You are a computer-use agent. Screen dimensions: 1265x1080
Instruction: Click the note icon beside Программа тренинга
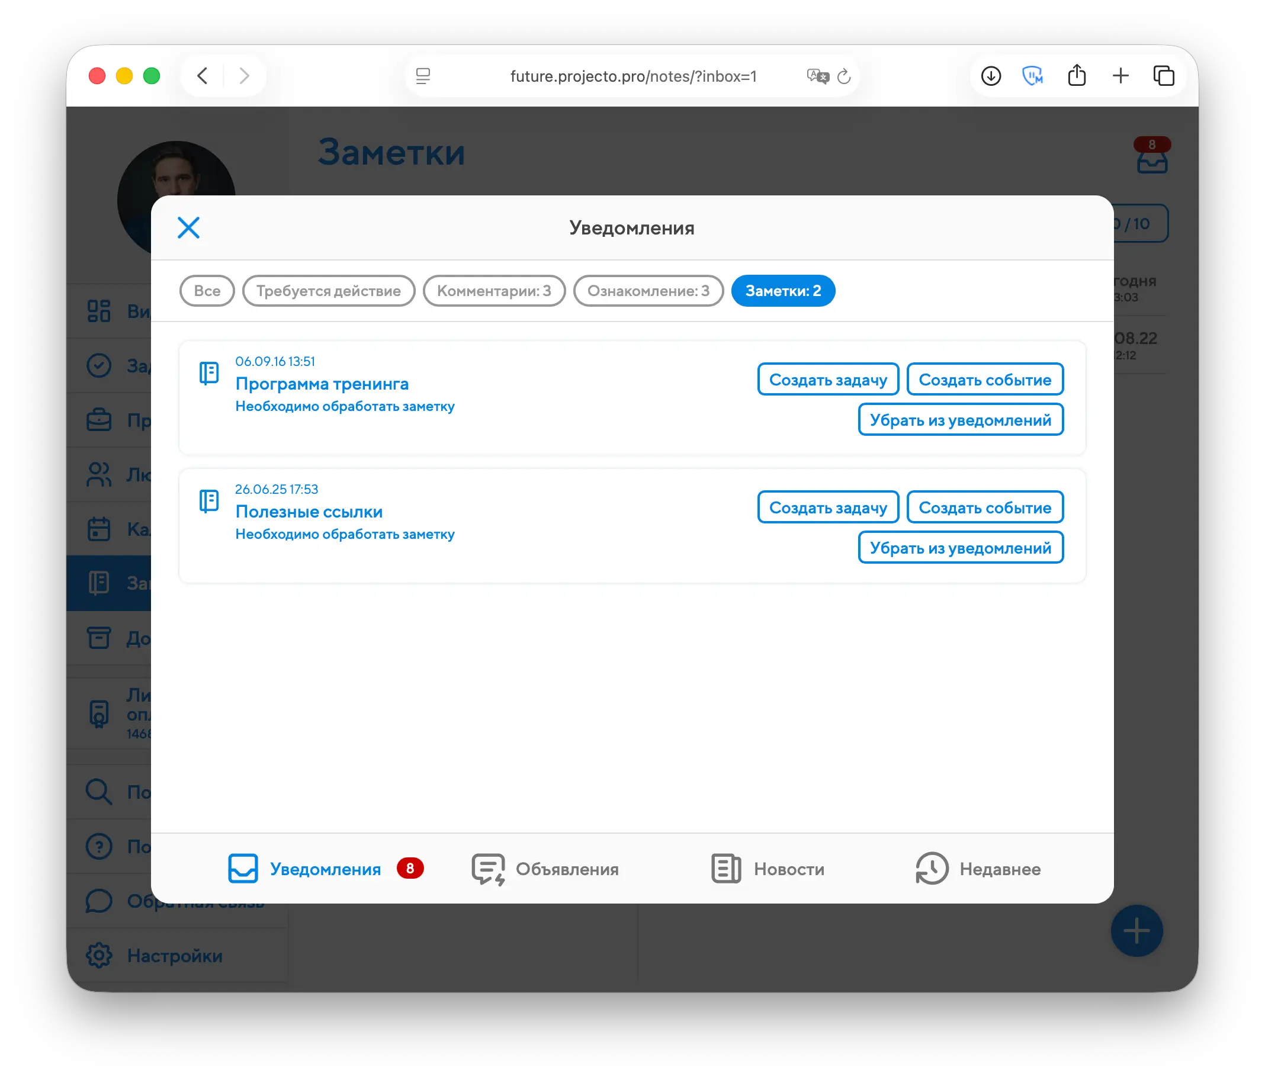[209, 373]
